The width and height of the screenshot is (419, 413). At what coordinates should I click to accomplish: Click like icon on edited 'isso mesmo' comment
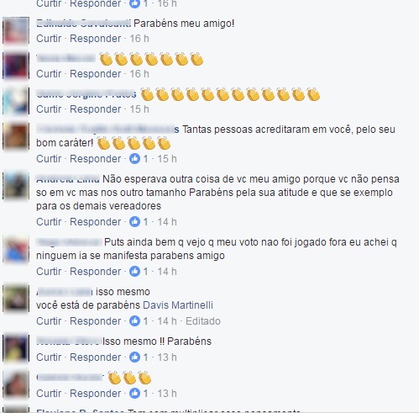[x=134, y=321]
